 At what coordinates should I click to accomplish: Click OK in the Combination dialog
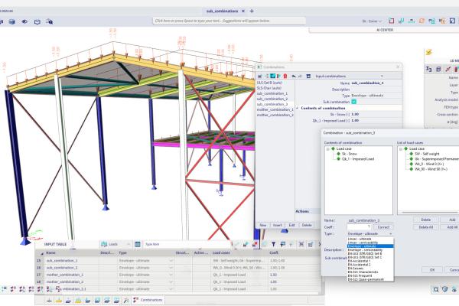(432, 270)
